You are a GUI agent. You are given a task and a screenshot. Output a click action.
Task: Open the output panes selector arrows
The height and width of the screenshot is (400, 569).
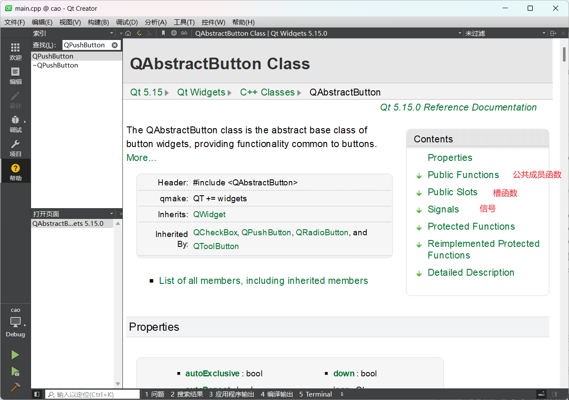click(342, 394)
